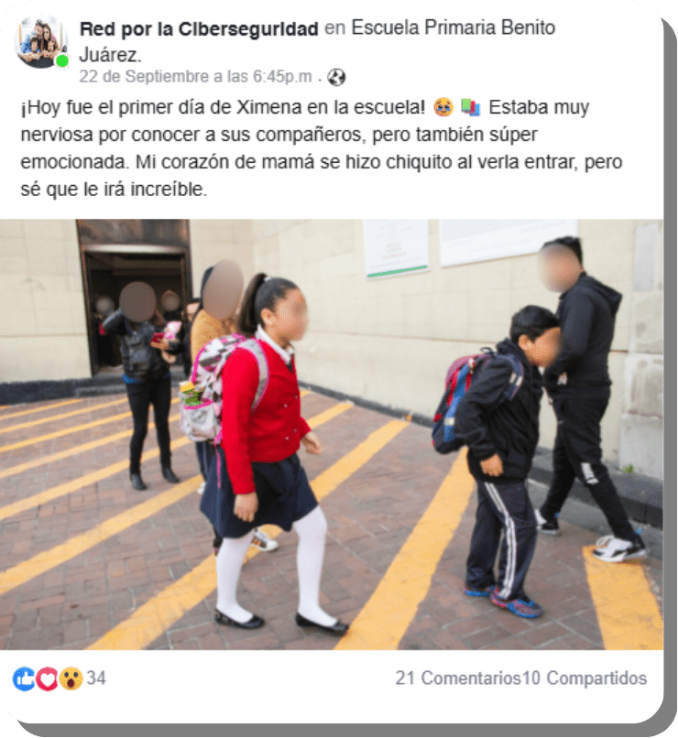Viewport: 678px width, 738px height.
Task: Click the blue thumbs-up Like reaction icon
Action: [x=25, y=678]
